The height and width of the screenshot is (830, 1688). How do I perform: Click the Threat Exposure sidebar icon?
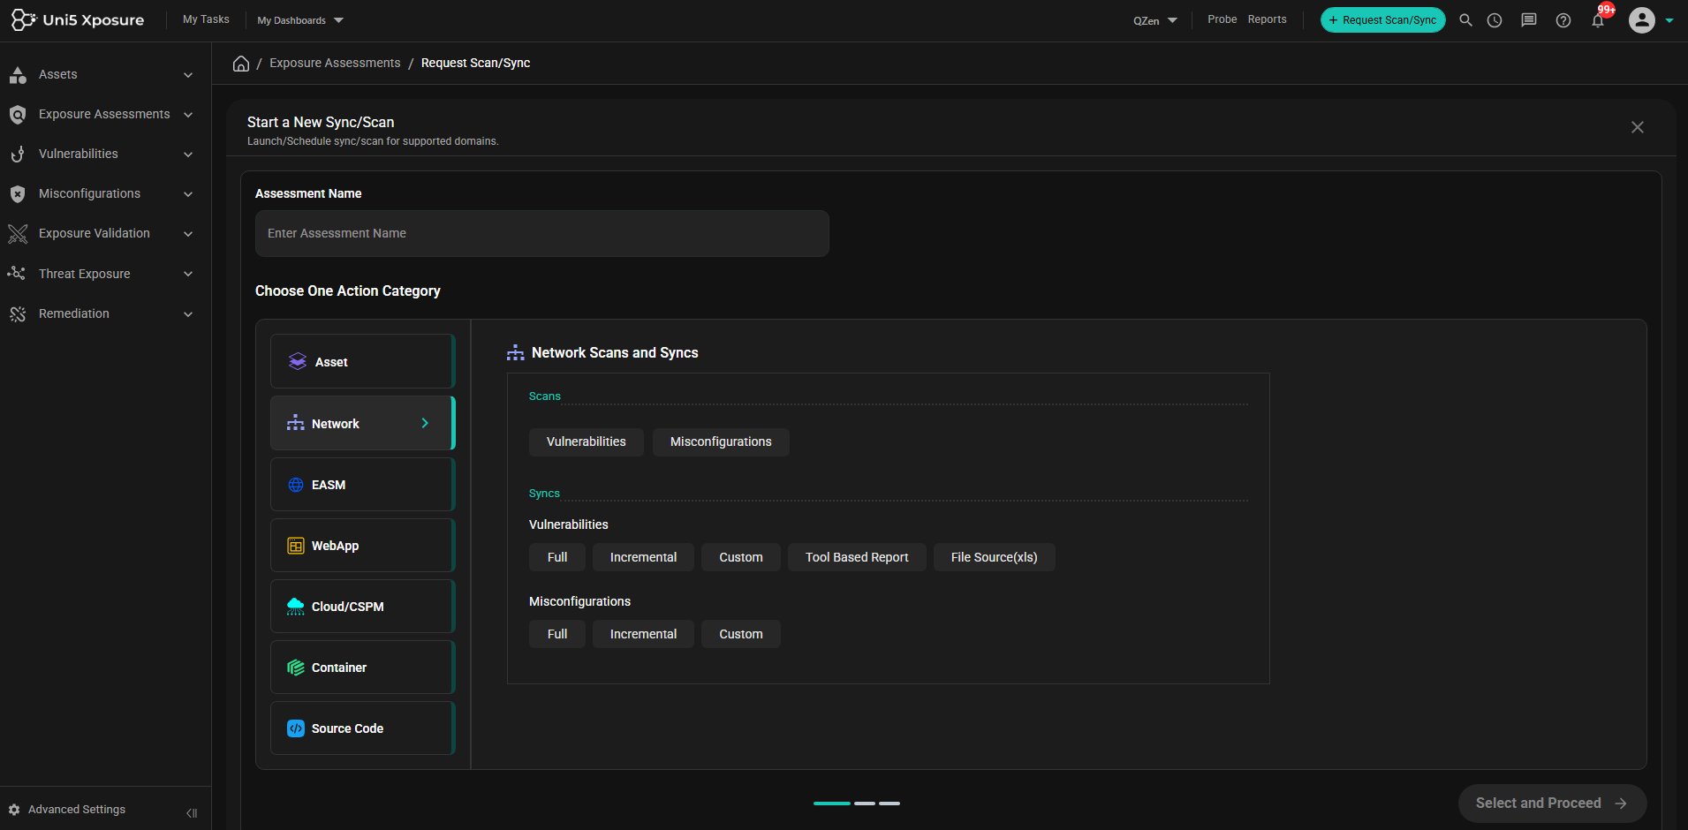point(17,274)
